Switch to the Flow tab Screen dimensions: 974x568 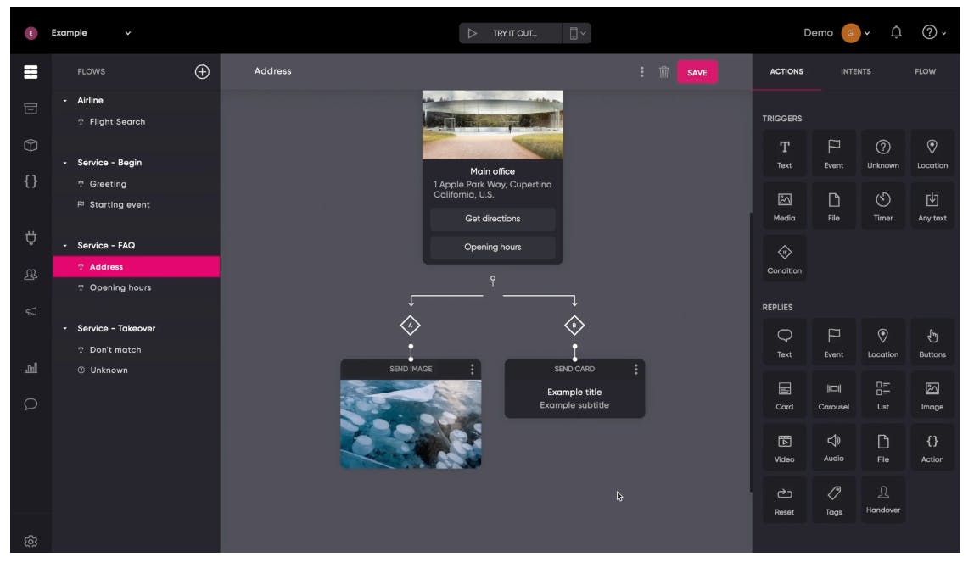click(925, 71)
